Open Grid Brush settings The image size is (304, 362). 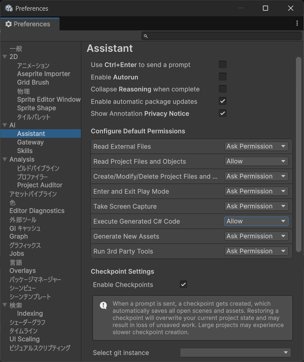click(x=33, y=83)
